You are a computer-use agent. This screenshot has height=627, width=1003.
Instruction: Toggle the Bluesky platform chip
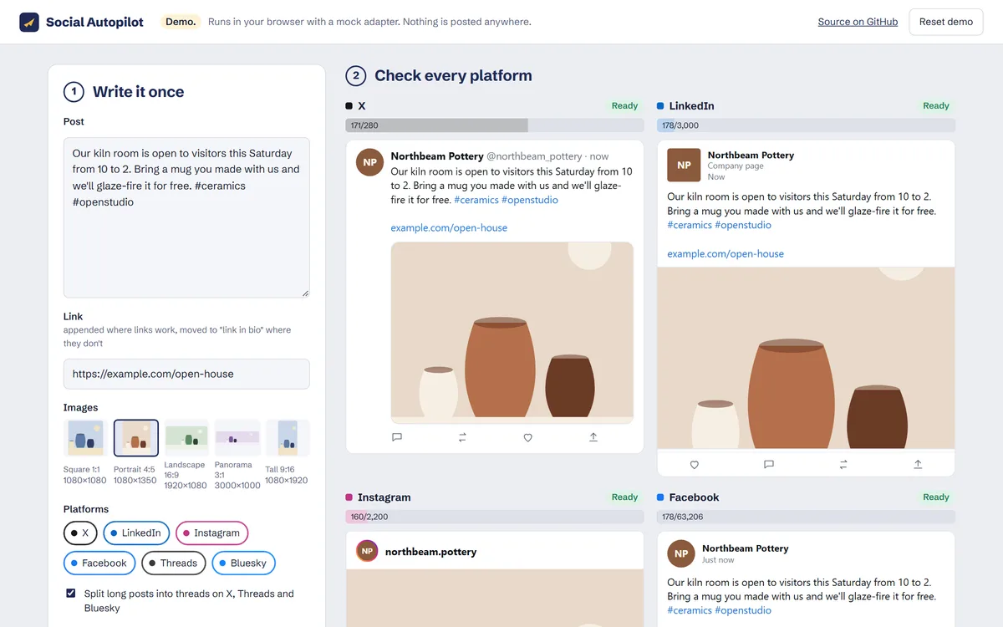click(x=243, y=563)
